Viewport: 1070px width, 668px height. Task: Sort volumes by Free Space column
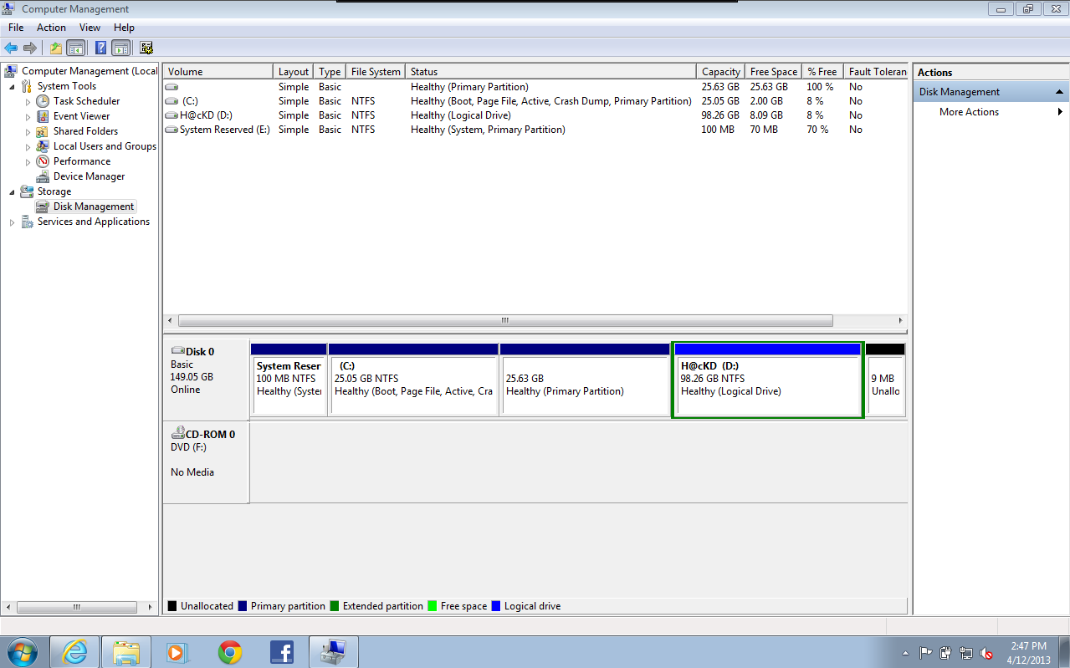[x=773, y=72]
